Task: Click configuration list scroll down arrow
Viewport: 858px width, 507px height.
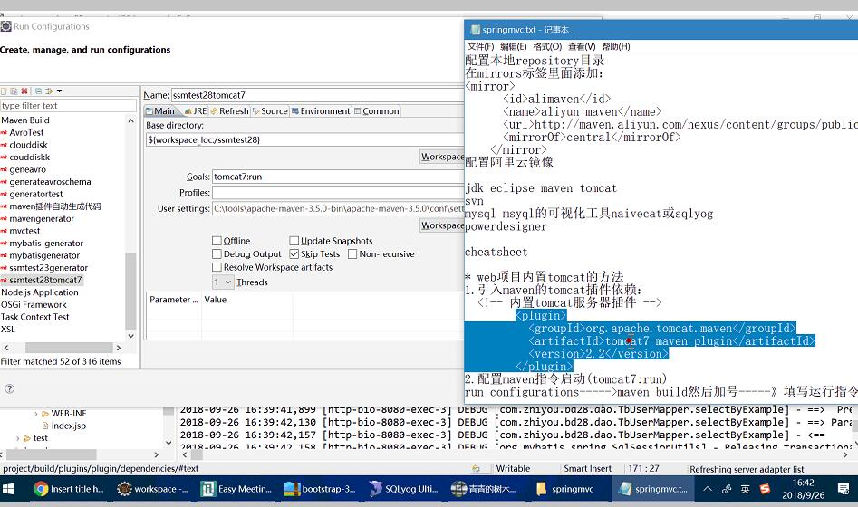Action: tap(130, 335)
